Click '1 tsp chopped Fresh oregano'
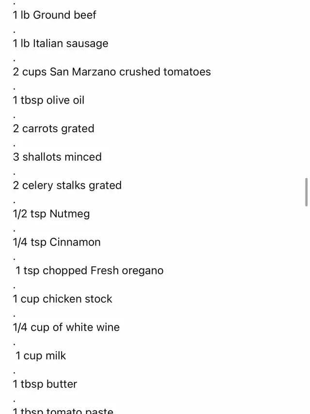The height and width of the screenshot is (414, 310). [90, 271]
